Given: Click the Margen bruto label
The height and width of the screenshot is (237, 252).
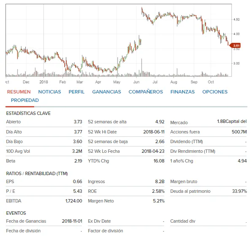Looking at the screenshot, I should (x=184, y=181).
